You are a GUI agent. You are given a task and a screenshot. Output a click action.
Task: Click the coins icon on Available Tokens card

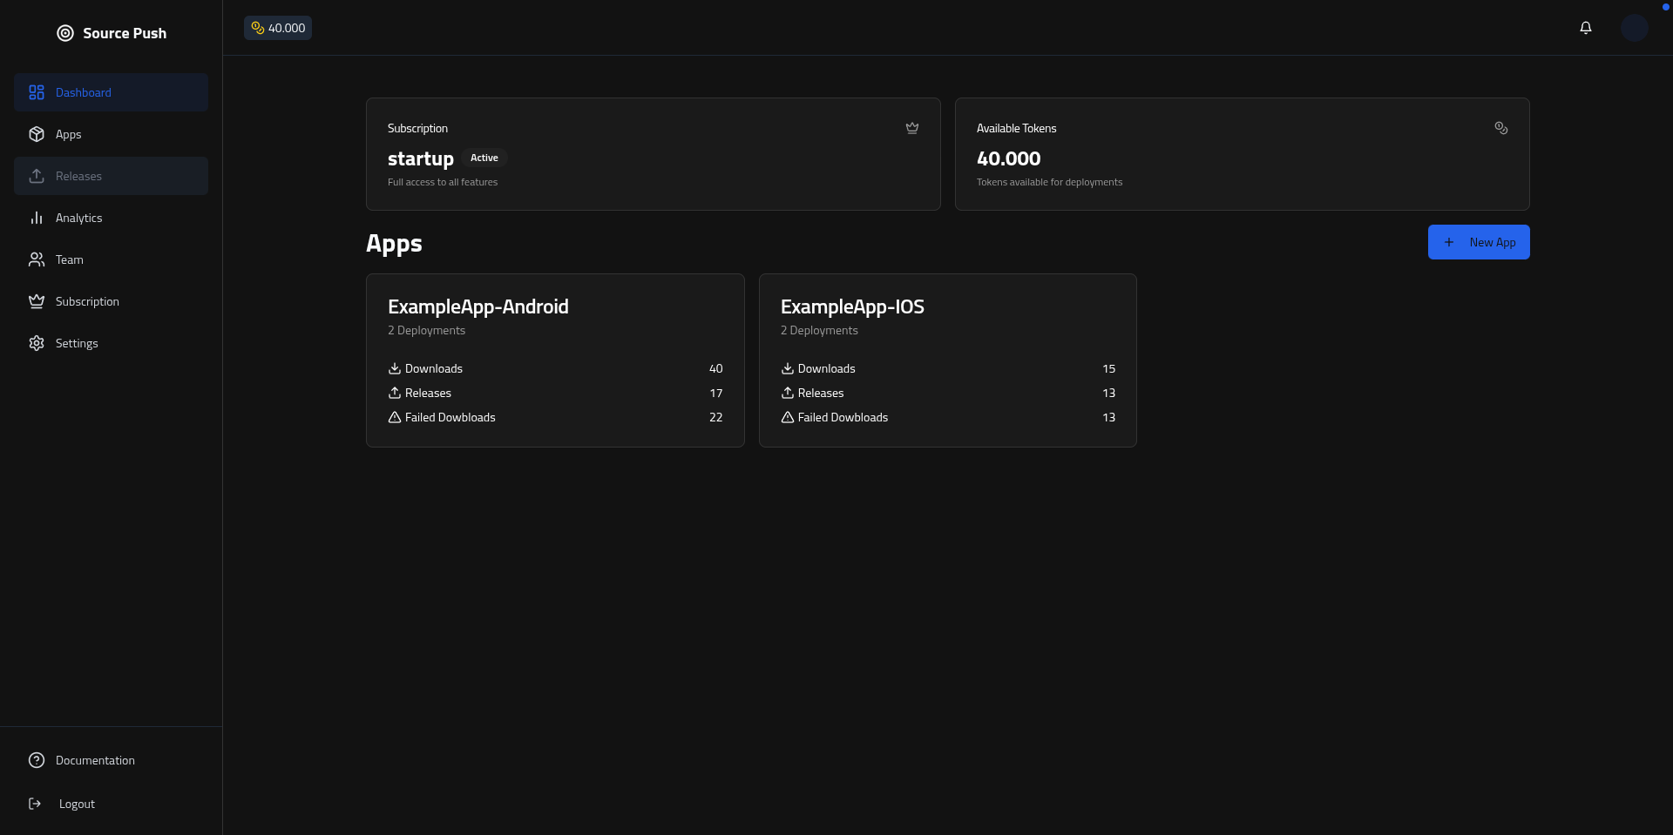1500,128
